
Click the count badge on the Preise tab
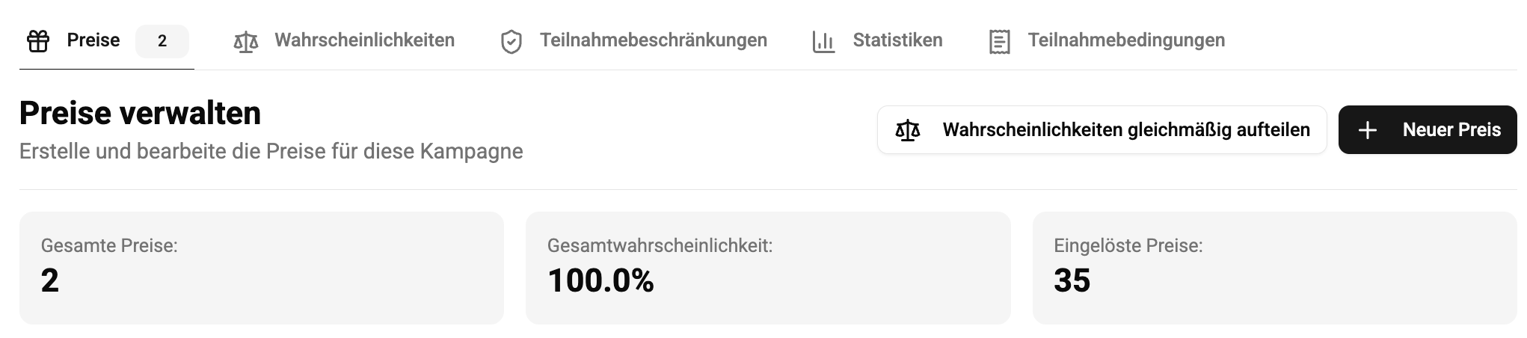162,41
